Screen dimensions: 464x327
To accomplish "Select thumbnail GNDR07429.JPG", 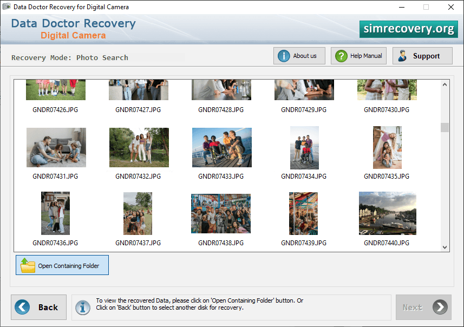I will click(304, 90).
